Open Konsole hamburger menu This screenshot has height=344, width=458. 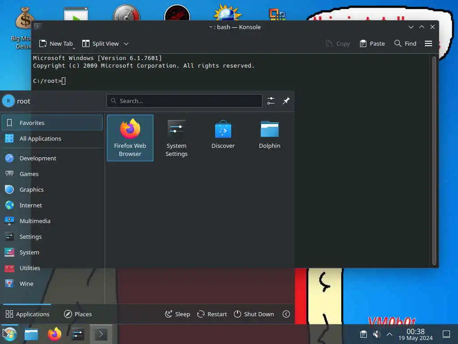pos(428,43)
